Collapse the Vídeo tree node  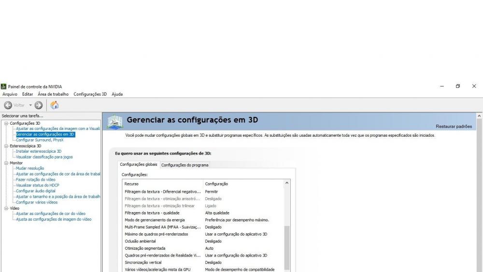[x=6, y=208]
